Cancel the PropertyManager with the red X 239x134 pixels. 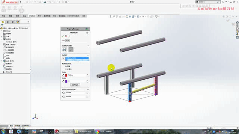tap(66, 36)
